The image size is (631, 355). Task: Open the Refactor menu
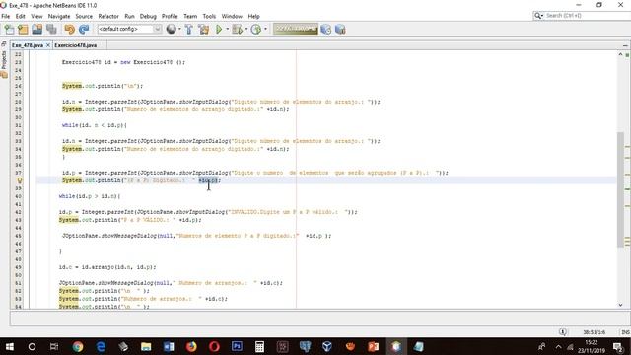pyautogui.click(x=108, y=16)
